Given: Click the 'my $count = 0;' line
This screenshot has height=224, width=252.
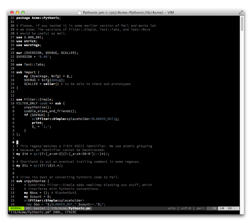Looking at the screenshot, I should click(37, 197).
